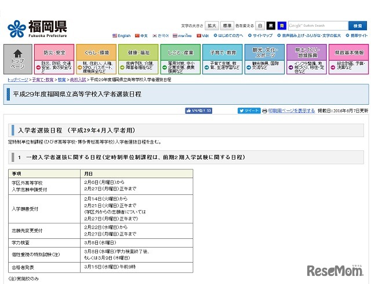Screen dimensions: 371x284
Task: Click bullet icon before はじめての方へ
Action: coord(215,35)
